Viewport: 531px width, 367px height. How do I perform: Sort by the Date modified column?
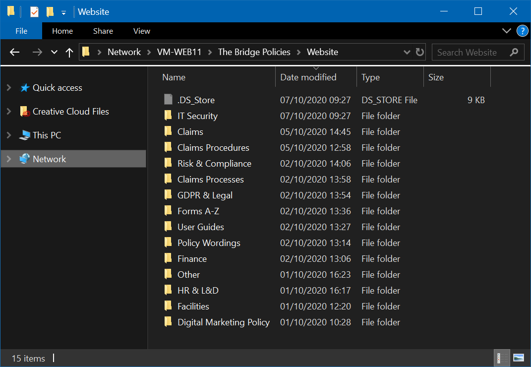308,77
